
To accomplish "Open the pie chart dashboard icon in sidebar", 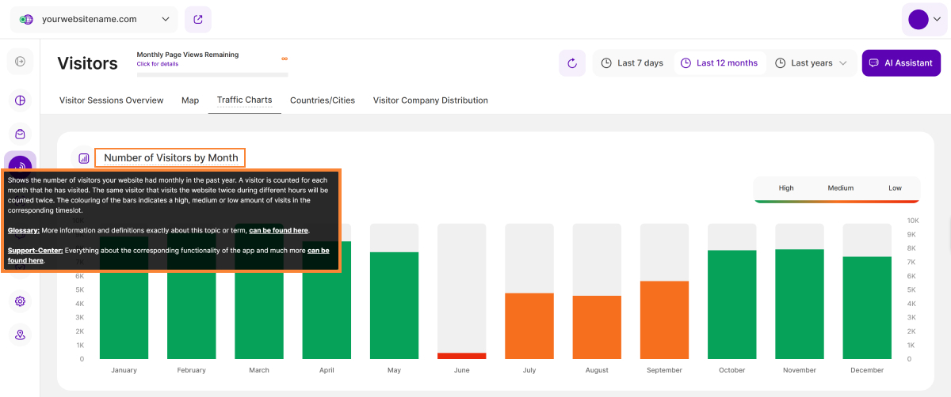I will [20, 100].
